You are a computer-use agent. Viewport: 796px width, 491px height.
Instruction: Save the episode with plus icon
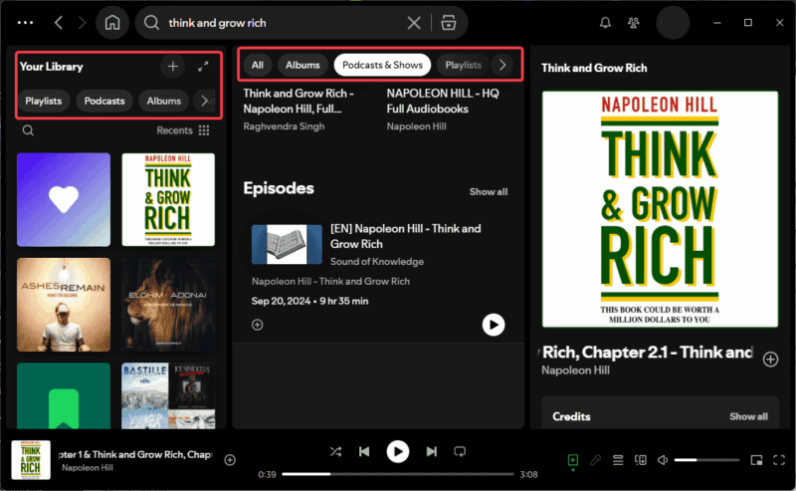(258, 325)
